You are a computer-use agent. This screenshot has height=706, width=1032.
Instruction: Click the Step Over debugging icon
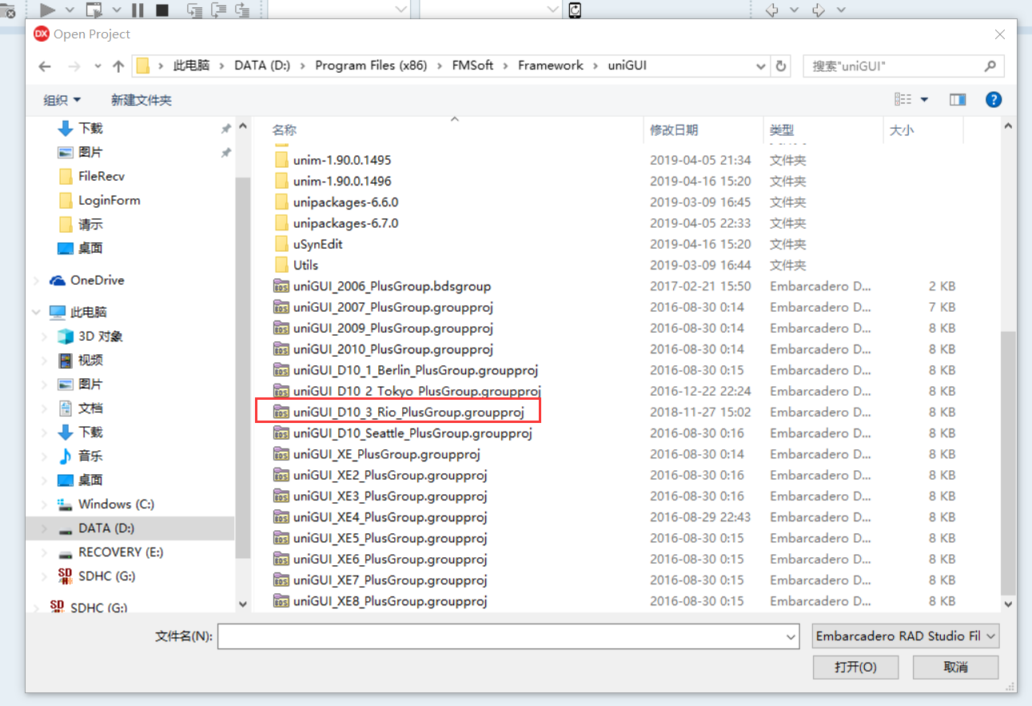[x=194, y=10]
